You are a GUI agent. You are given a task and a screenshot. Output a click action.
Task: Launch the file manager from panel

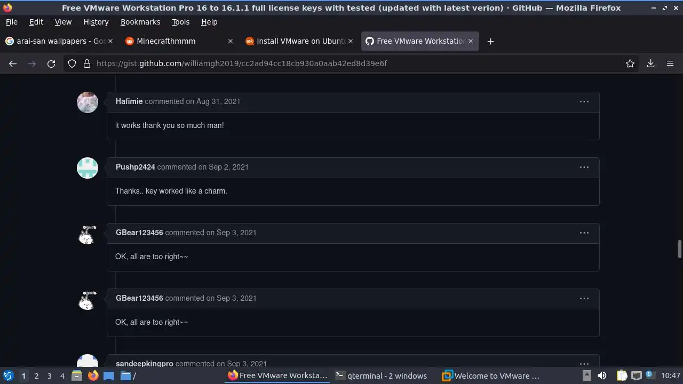pyautogui.click(x=76, y=375)
